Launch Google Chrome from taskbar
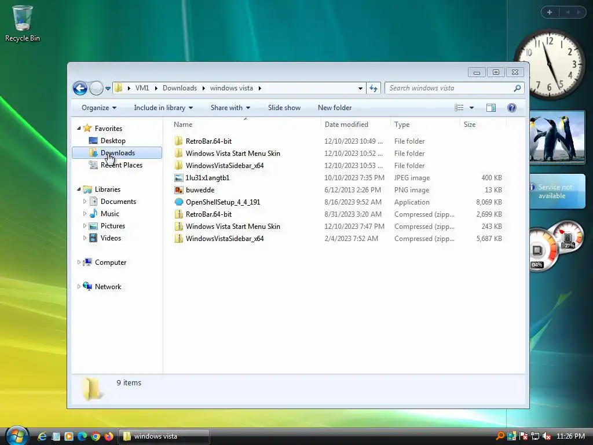Image resolution: width=593 pixels, height=445 pixels. [x=96, y=436]
